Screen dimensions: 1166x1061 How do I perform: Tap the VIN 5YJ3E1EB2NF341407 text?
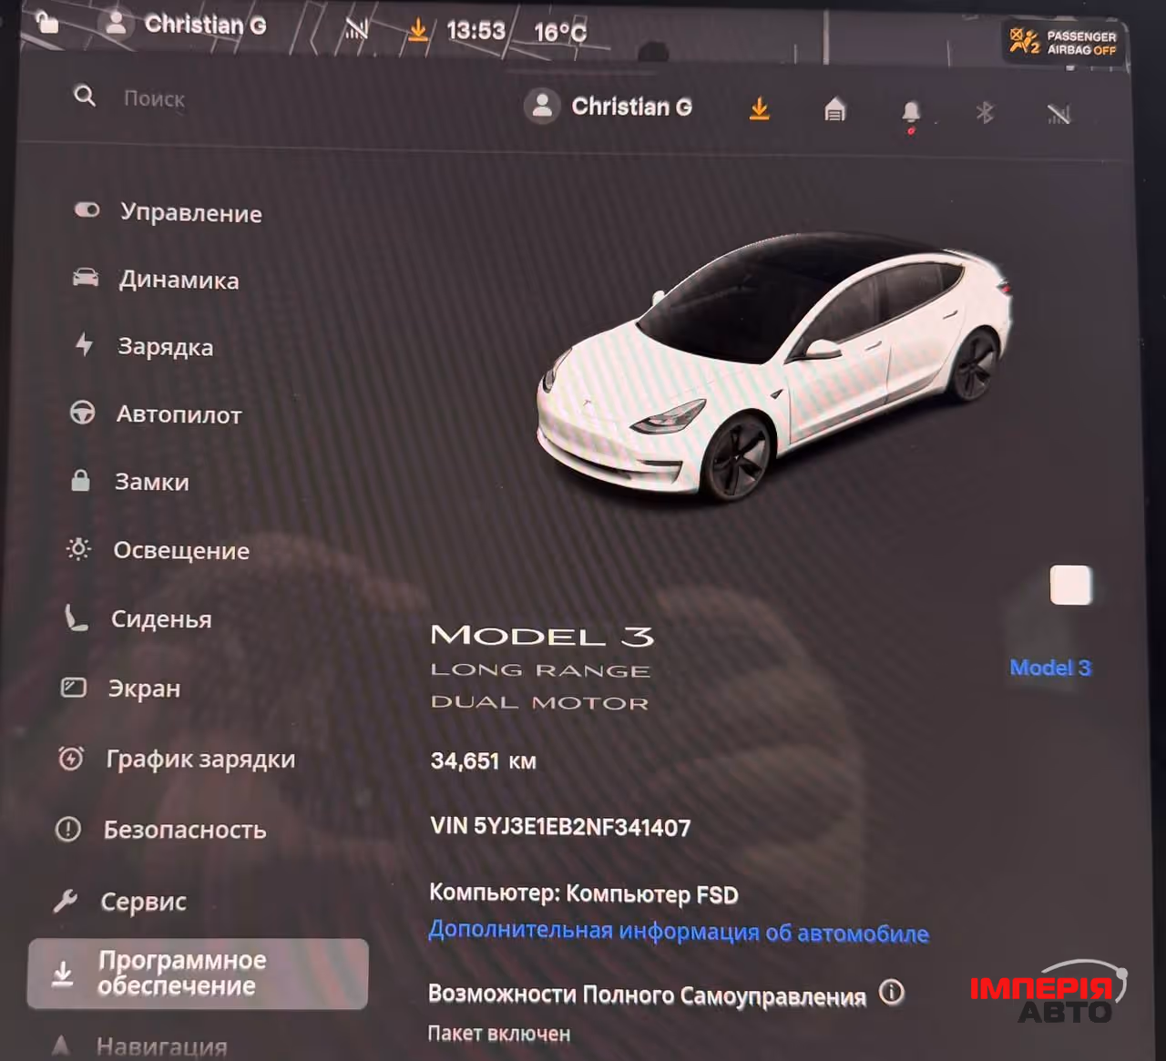(x=560, y=827)
